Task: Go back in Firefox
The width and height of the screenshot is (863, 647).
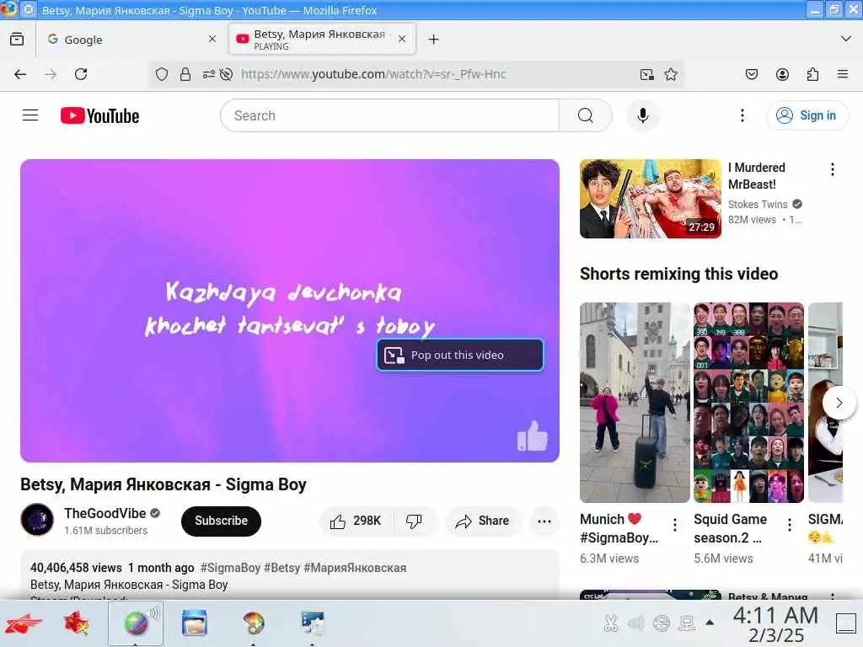Action: [x=20, y=74]
